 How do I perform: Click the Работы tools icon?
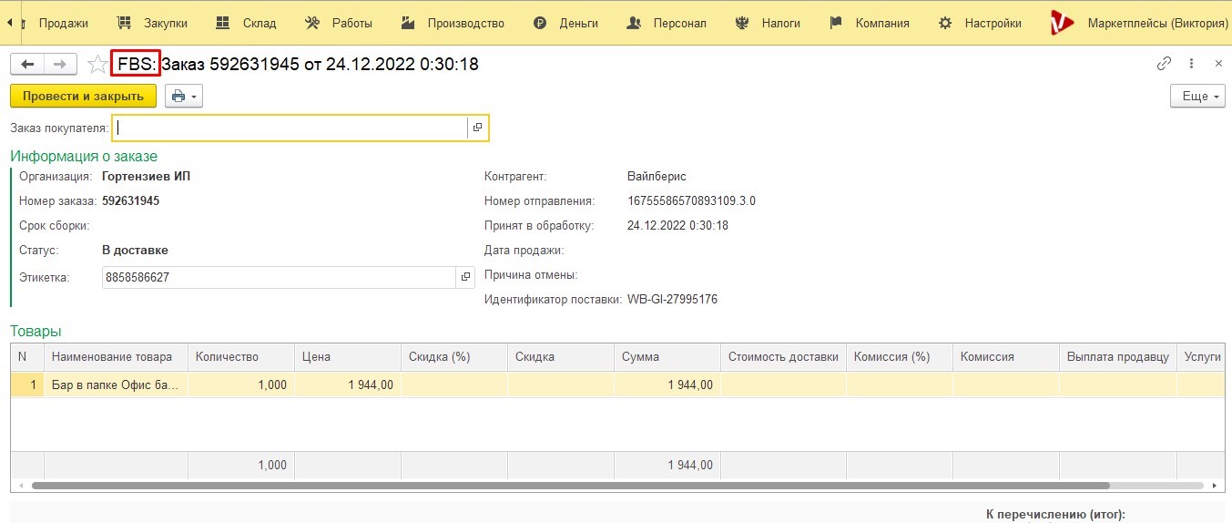click(x=312, y=23)
